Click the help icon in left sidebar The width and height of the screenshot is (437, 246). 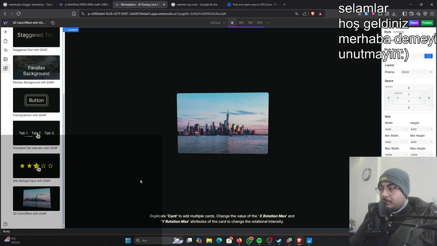tap(5, 224)
